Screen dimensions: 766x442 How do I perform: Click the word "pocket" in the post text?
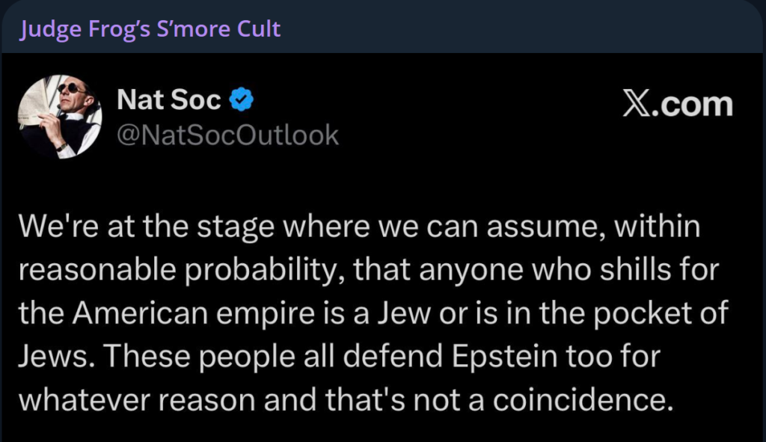point(645,313)
